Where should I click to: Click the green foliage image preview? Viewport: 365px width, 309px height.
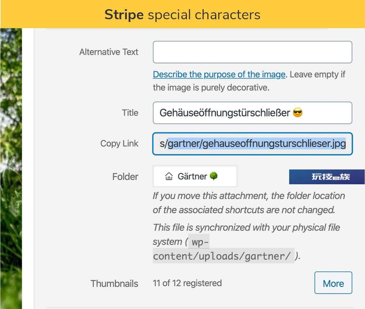pyautogui.click(x=11, y=168)
